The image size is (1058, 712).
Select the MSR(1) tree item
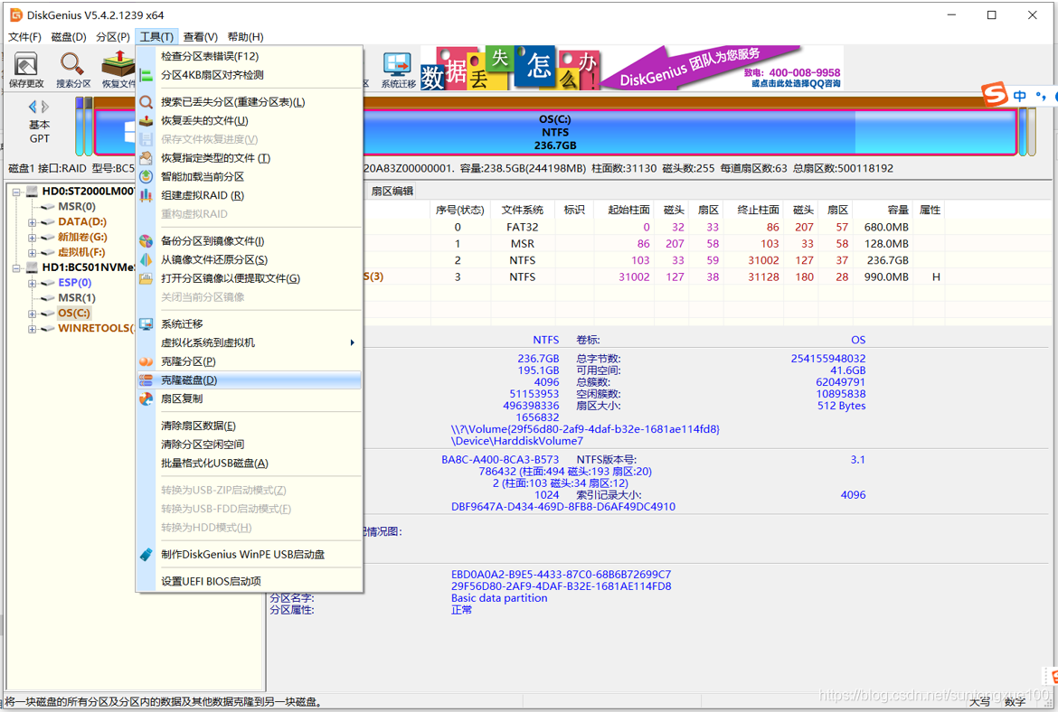(x=76, y=298)
